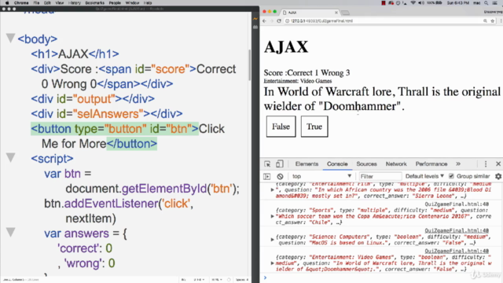
Task: Switch to the Network tab
Action: pos(396,164)
